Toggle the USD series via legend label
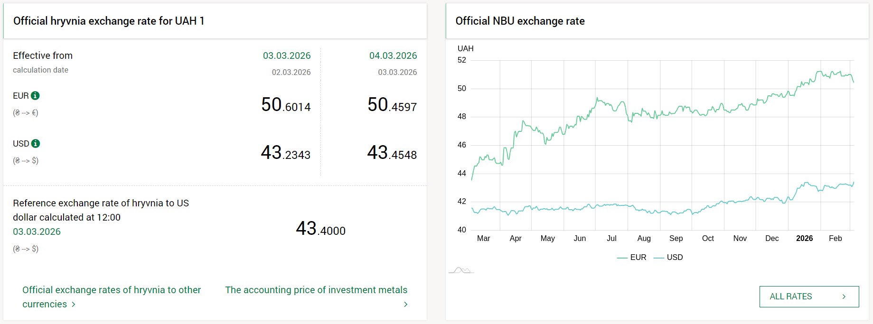 tap(675, 257)
